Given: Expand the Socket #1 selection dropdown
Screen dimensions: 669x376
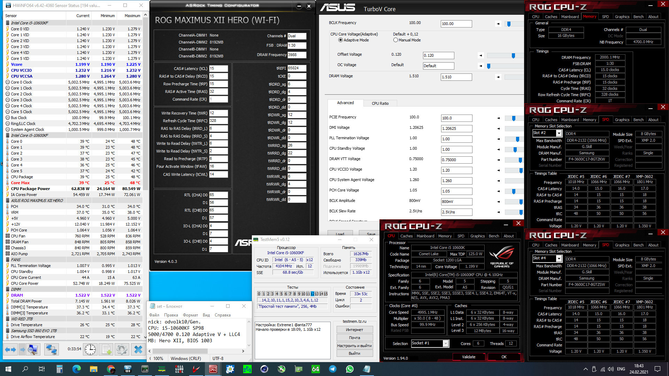Looking at the screenshot, I should [446, 344].
